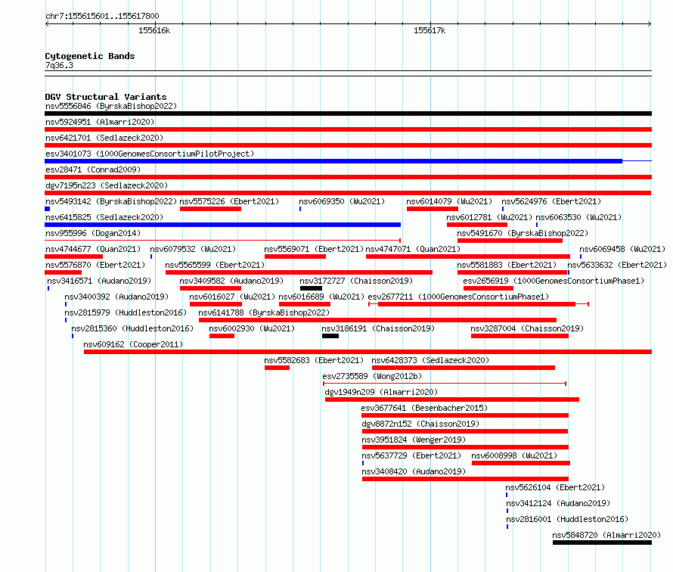Click nsv5626104 (Ebert2021) label
The image size is (673, 572).
click(x=555, y=487)
